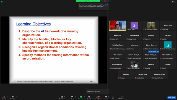Image resolution: width=177 pixels, height=100 pixels.
Task: Click muted mic icon on abidzar rafi tile
Action: (x=110, y=39)
